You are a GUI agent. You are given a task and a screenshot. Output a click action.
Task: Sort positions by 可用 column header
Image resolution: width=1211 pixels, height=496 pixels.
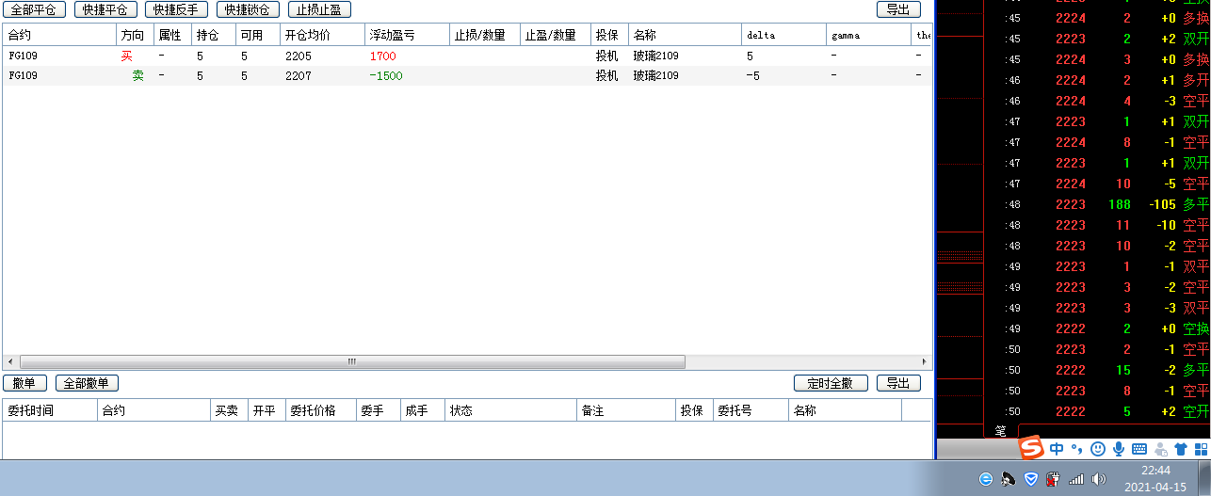click(257, 35)
